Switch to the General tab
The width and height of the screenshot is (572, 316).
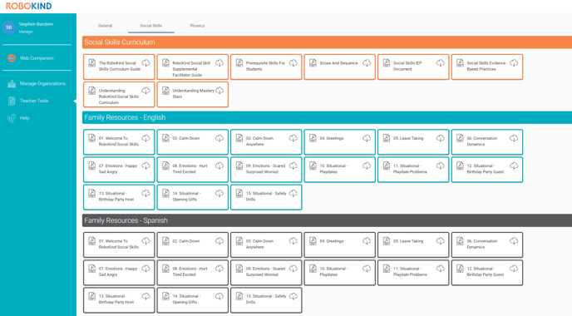pos(105,26)
